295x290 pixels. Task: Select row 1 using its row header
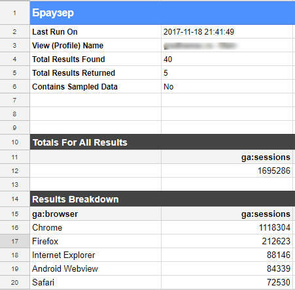tap(14, 13)
